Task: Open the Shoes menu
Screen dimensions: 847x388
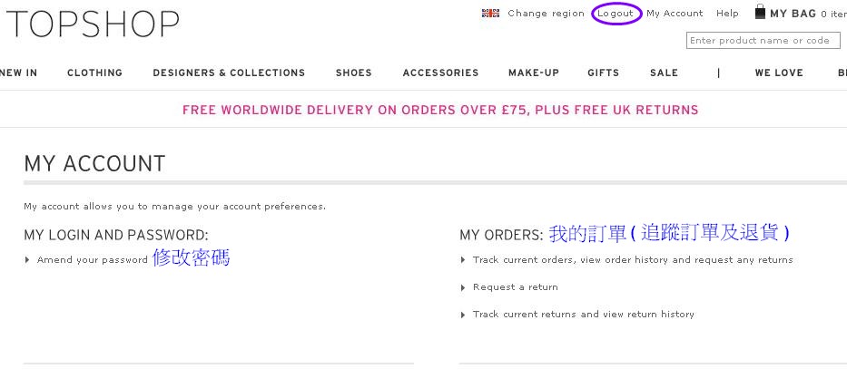Action: [x=354, y=73]
